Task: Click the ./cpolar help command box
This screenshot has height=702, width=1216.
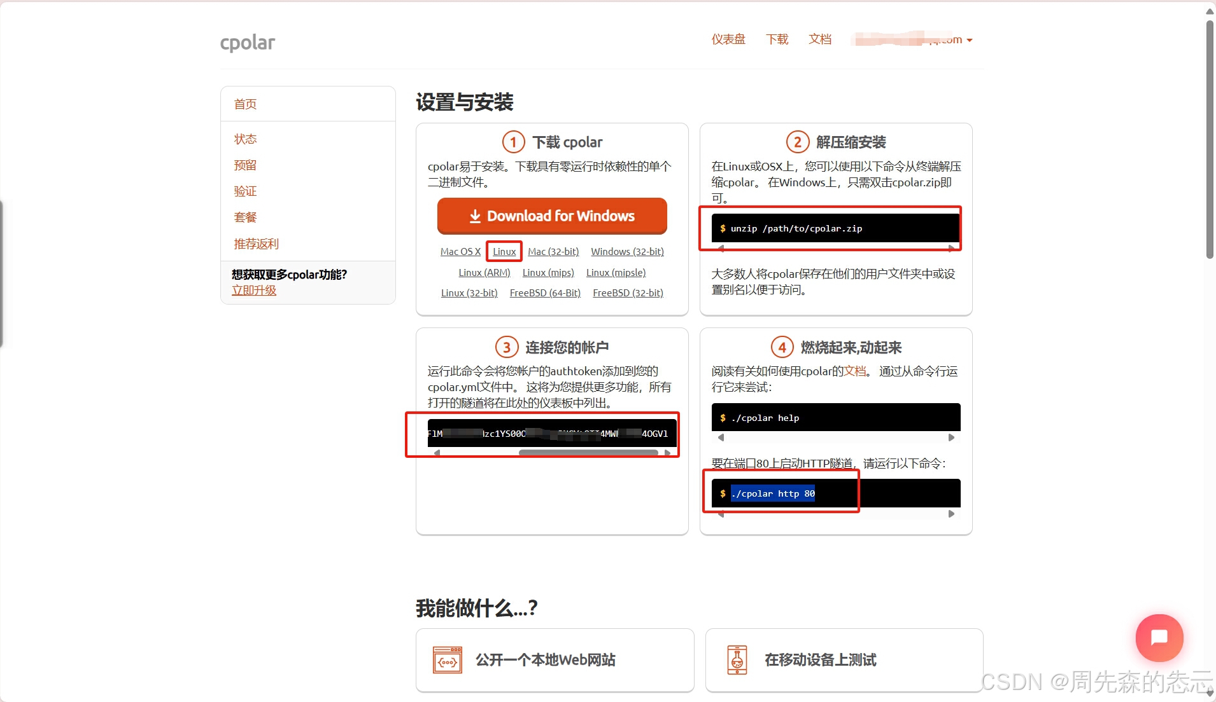Action: pyautogui.click(x=835, y=417)
